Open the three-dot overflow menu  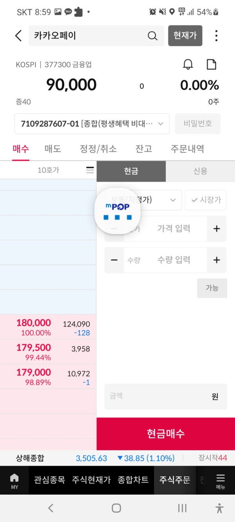[x=216, y=36]
